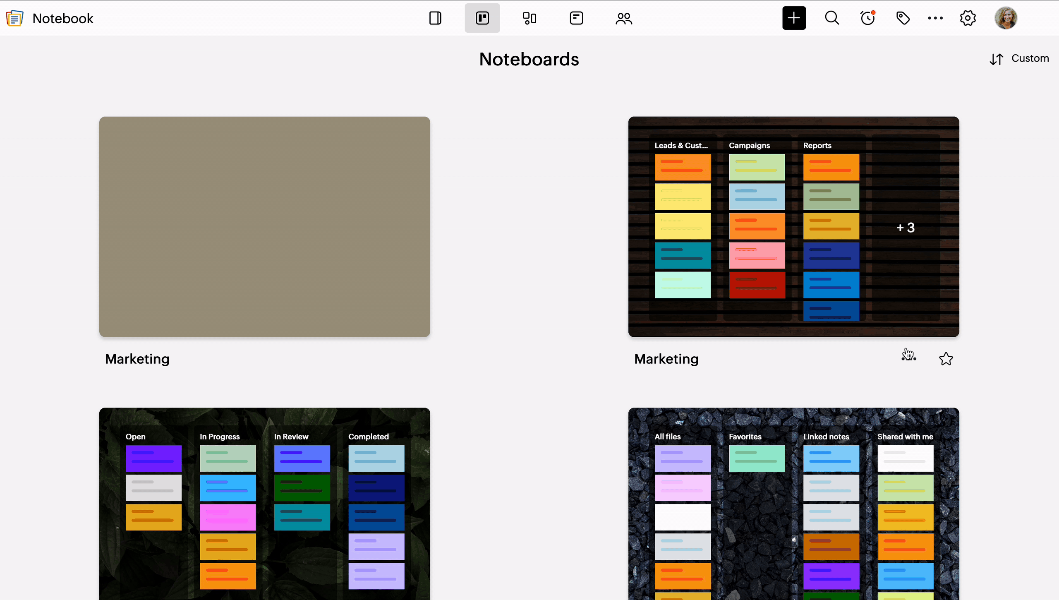Open the search magnifier icon

point(832,18)
